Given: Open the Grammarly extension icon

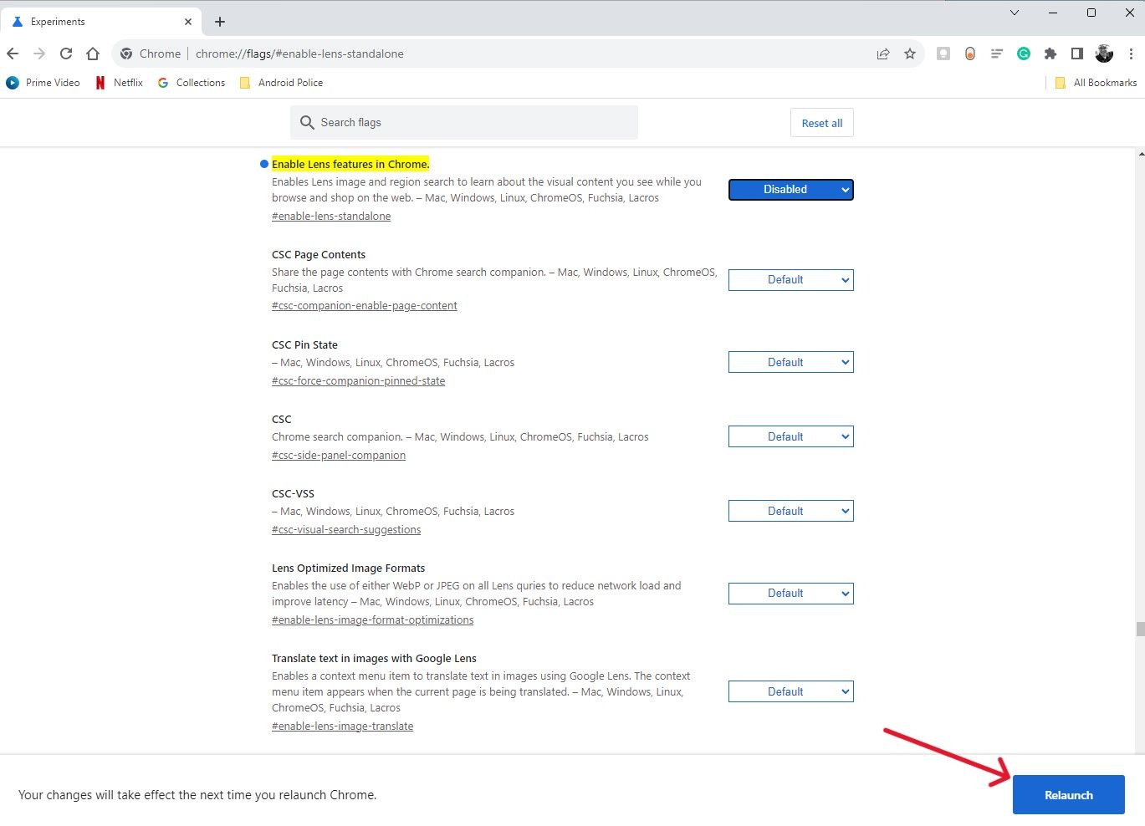Looking at the screenshot, I should pos(1023,53).
